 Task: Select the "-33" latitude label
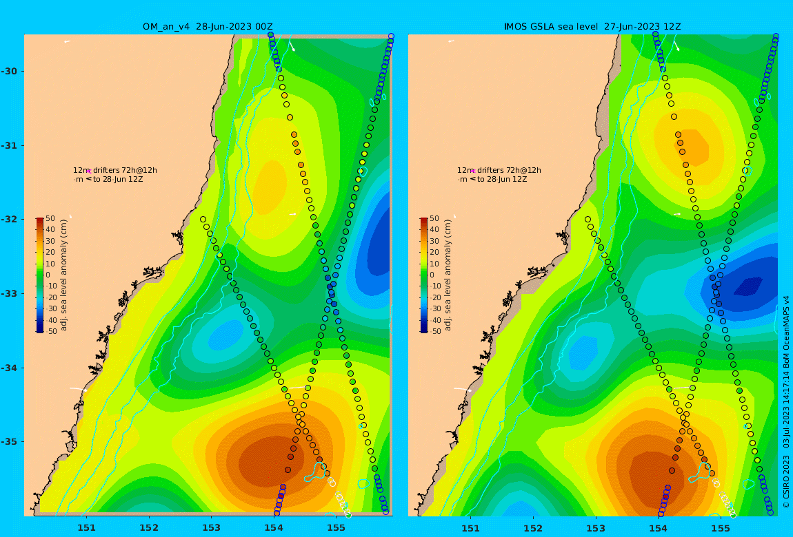[x=9, y=293]
